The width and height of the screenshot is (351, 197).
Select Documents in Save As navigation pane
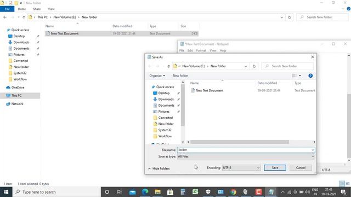[166, 106]
